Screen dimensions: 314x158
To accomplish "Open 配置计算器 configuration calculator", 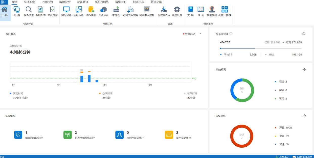I will coord(225,11).
